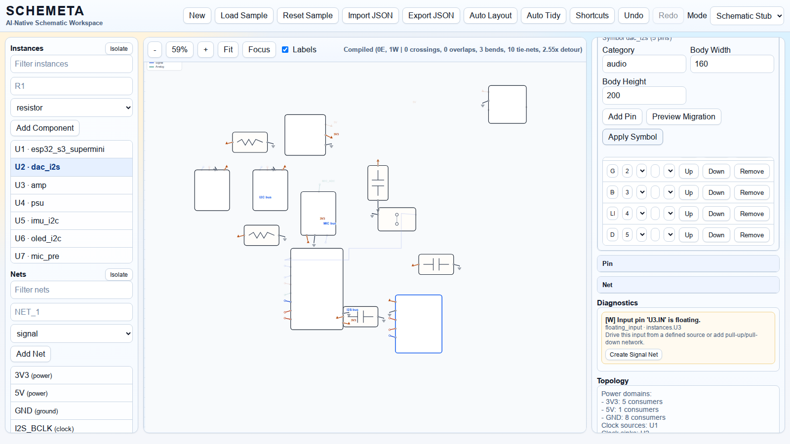This screenshot has width=790, height=444.
Task: Select the vertical capacitor symbol on canvas
Action: [x=378, y=183]
